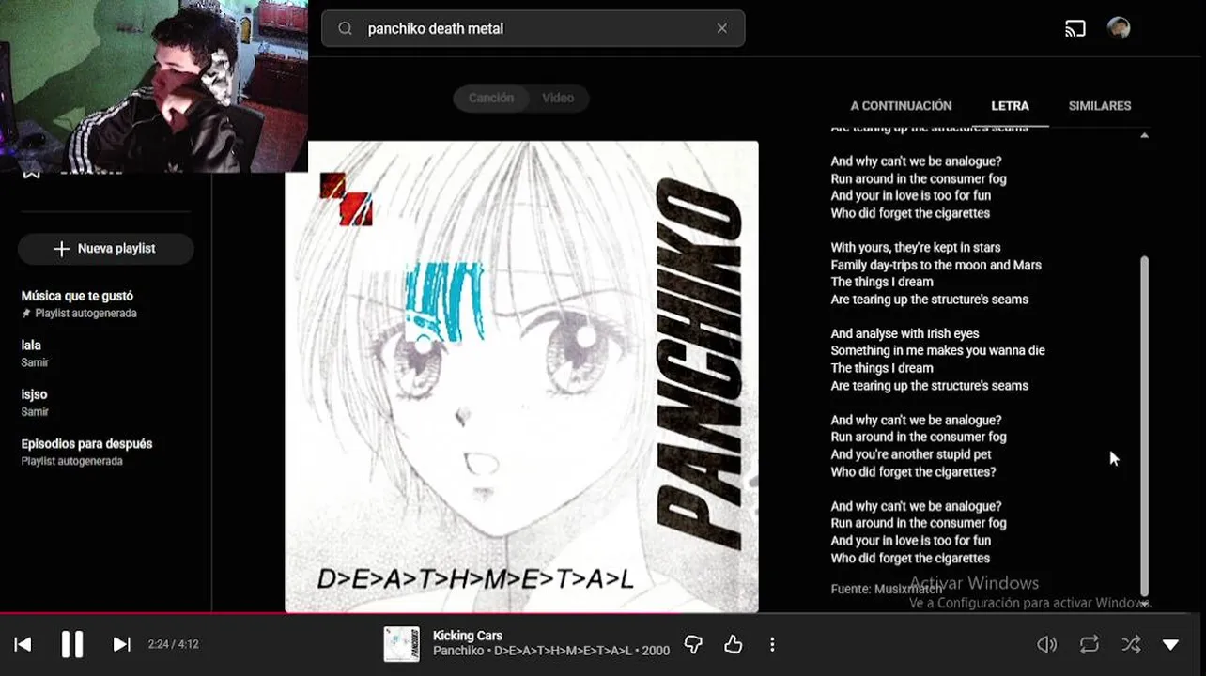This screenshot has height=676, width=1206.
Task: Click the search field containing panchiko death metal
Action: point(533,28)
